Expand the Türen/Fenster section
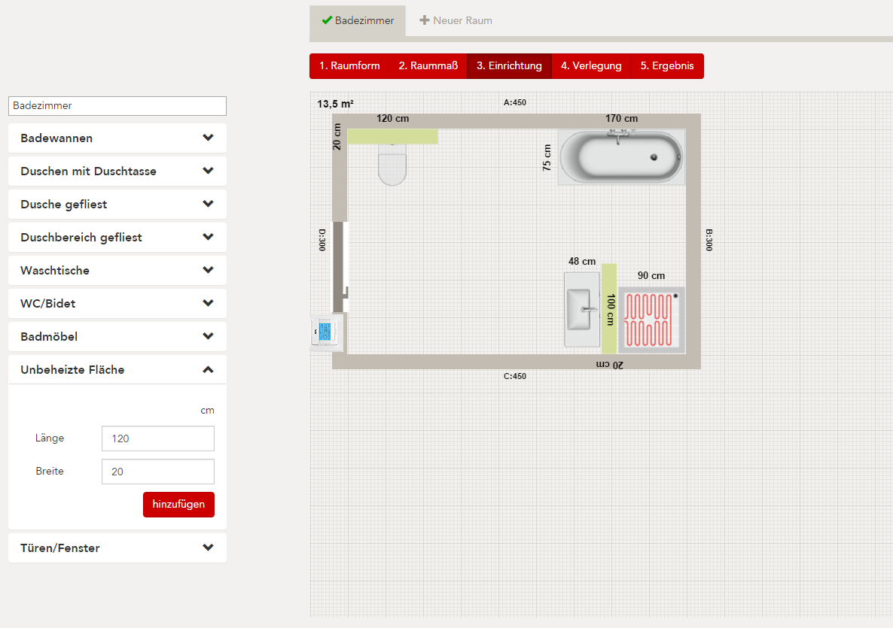893x628 pixels. (117, 548)
